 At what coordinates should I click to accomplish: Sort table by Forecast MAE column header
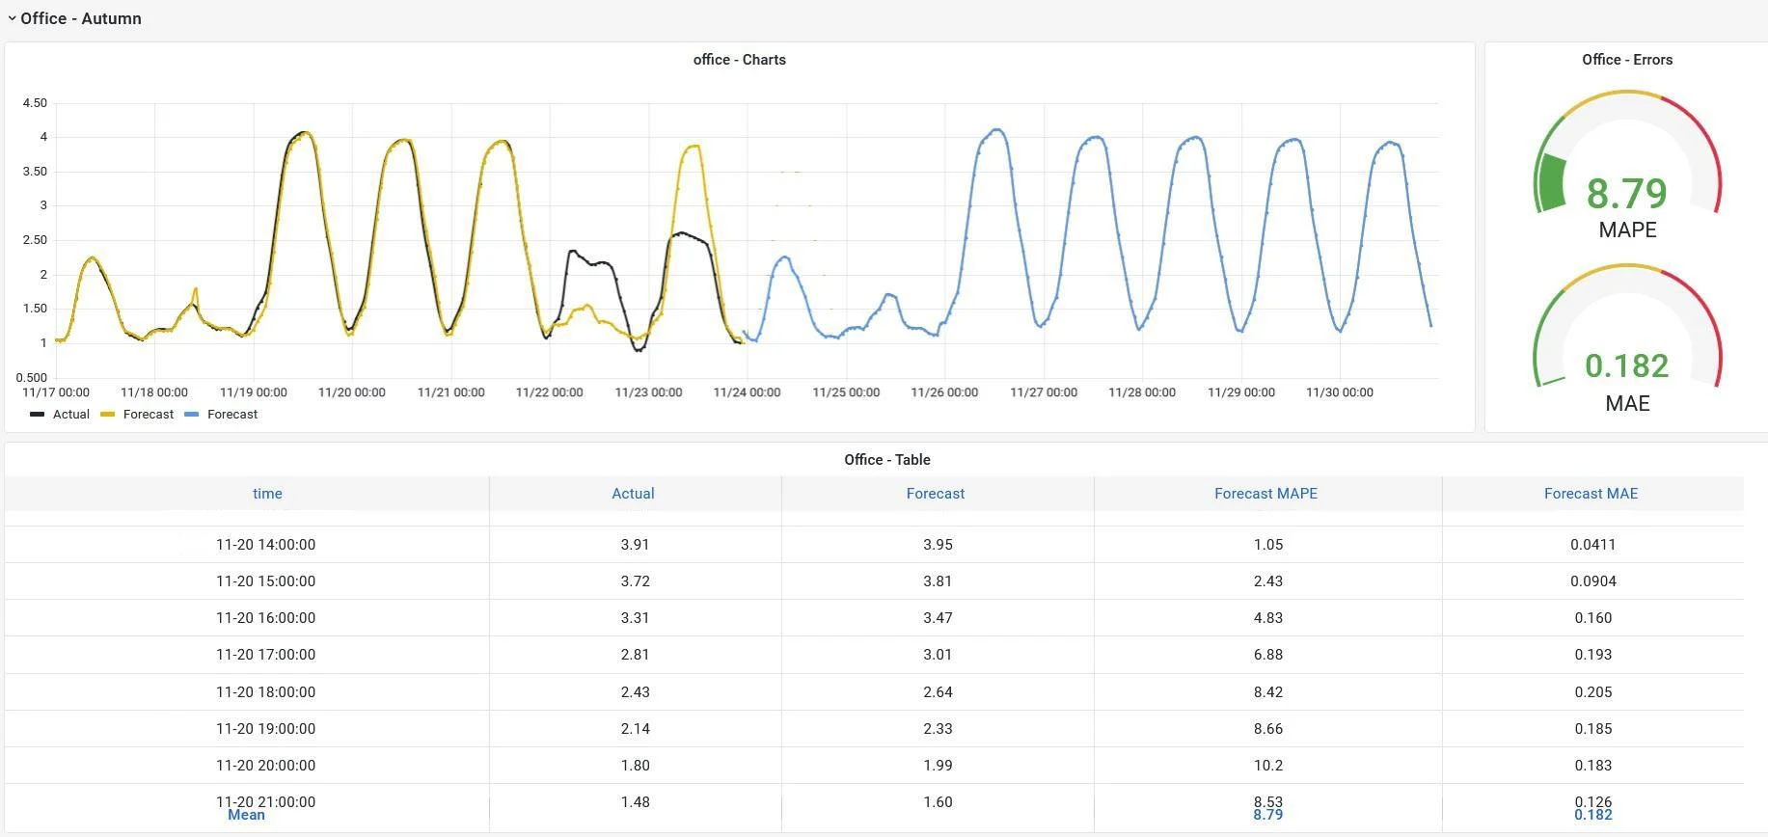(x=1591, y=494)
